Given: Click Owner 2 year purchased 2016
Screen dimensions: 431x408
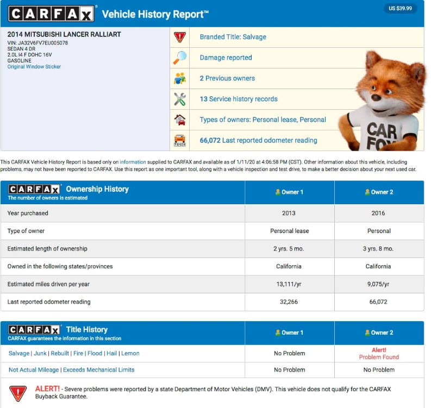Looking at the screenshot, I should [378, 213].
